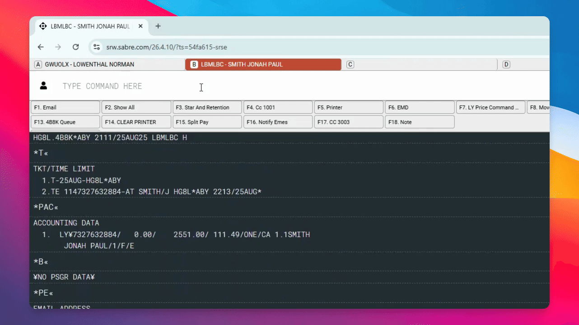The image size is (579, 325).
Task: Click the *PE« command line
Action: (43, 293)
